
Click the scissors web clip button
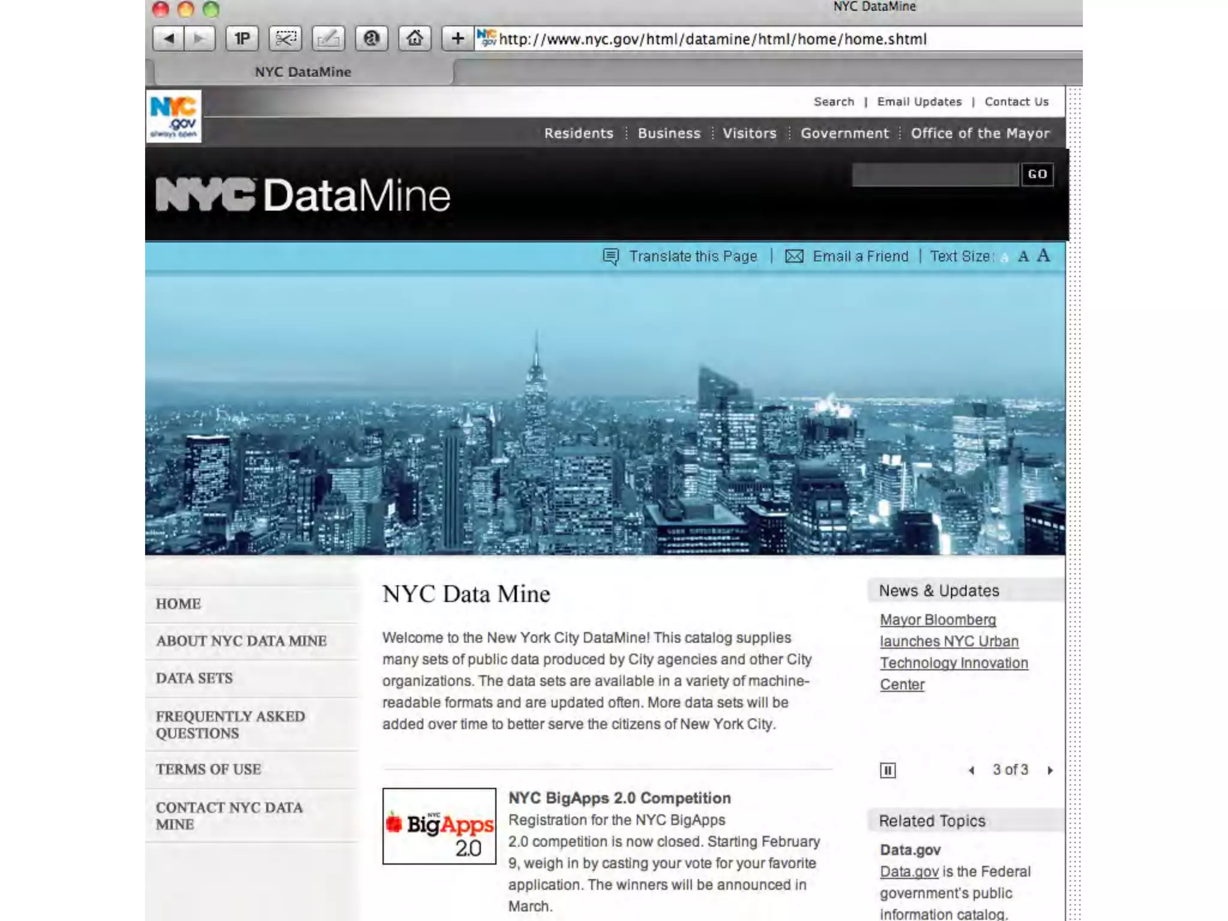pyautogui.click(x=285, y=39)
